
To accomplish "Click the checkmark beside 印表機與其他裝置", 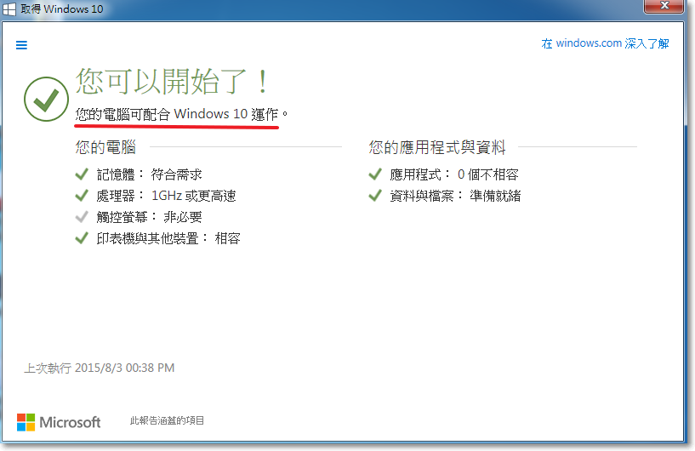I will point(82,238).
